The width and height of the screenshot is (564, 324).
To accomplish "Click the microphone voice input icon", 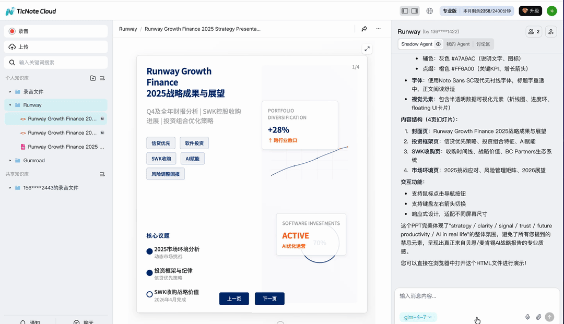I will pos(527,317).
